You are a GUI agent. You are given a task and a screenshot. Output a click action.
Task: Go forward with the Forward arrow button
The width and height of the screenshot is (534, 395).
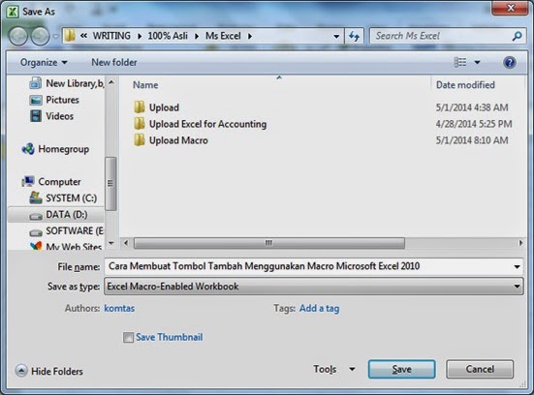(40, 36)
